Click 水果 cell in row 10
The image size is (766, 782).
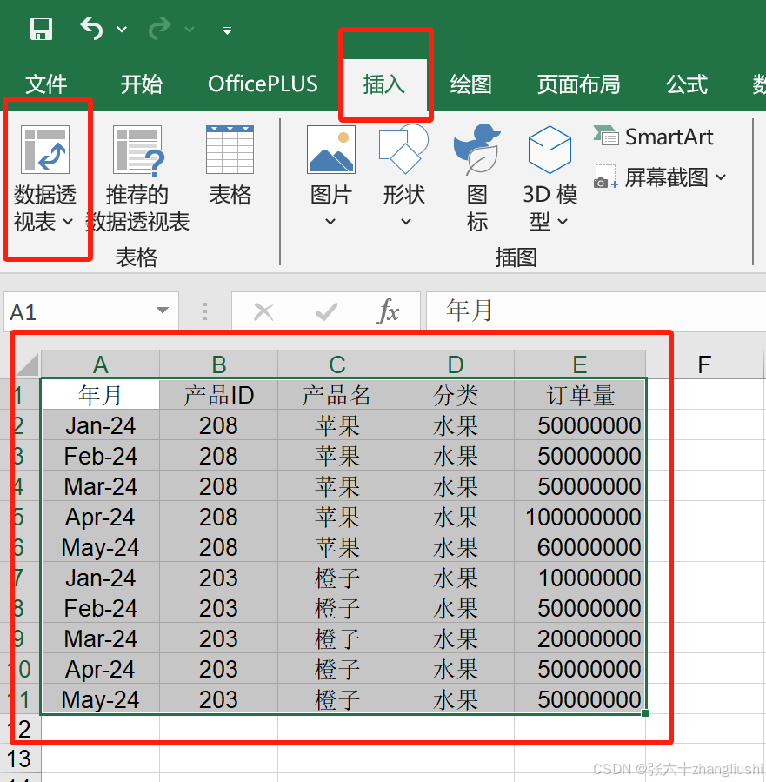click(456, 669)
